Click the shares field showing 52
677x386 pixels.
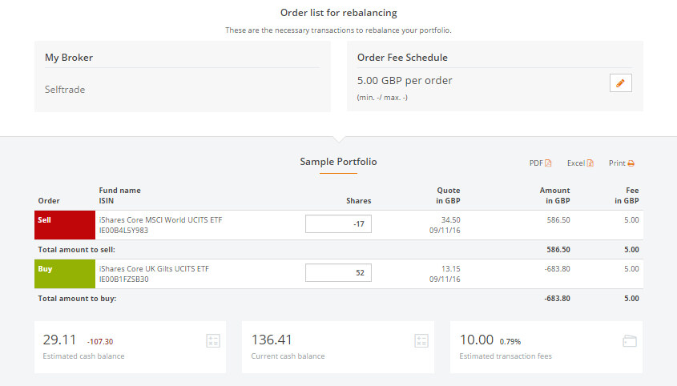[x=338, y=273]
